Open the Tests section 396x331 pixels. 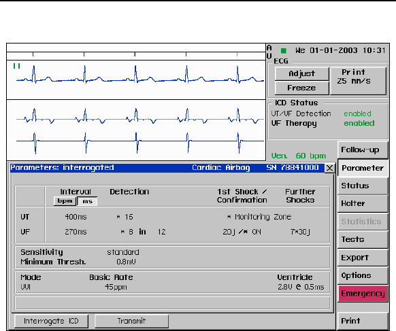(x=363, y=239)
